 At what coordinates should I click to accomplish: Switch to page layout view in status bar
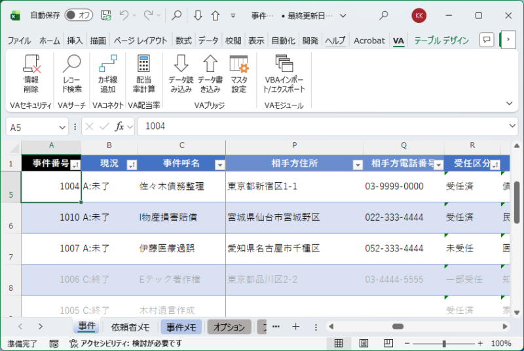[x=363, y=343]
